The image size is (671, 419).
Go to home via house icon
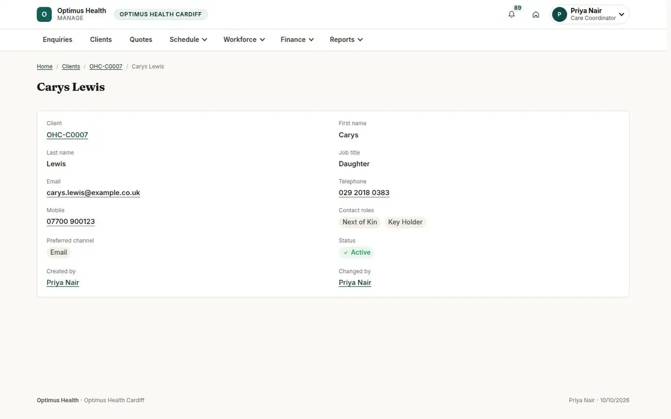tap(536, 15)
